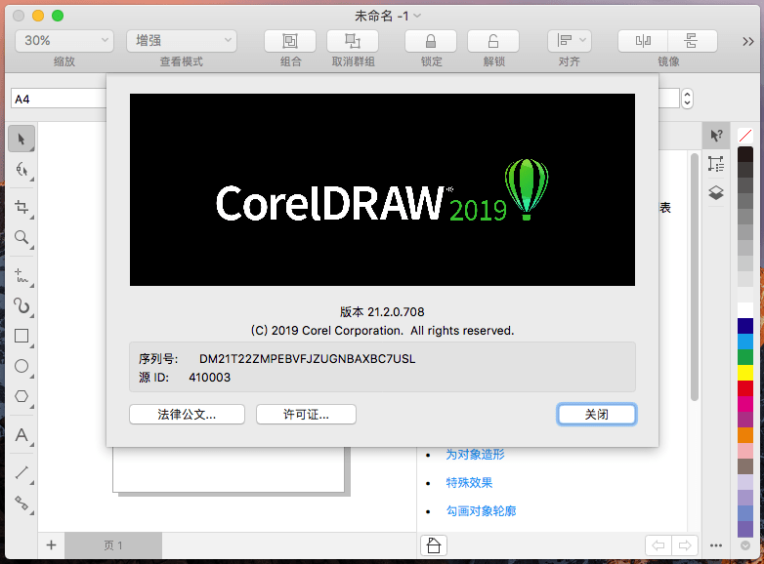Click the 源 ID 410003 value

[x=209, y=378]
